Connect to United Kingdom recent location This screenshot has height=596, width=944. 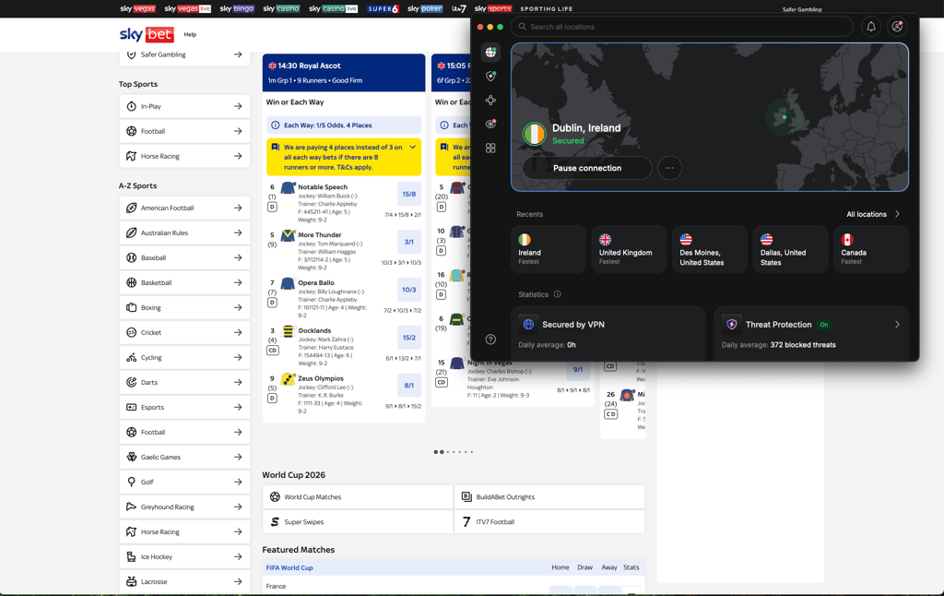click(629, 249)
